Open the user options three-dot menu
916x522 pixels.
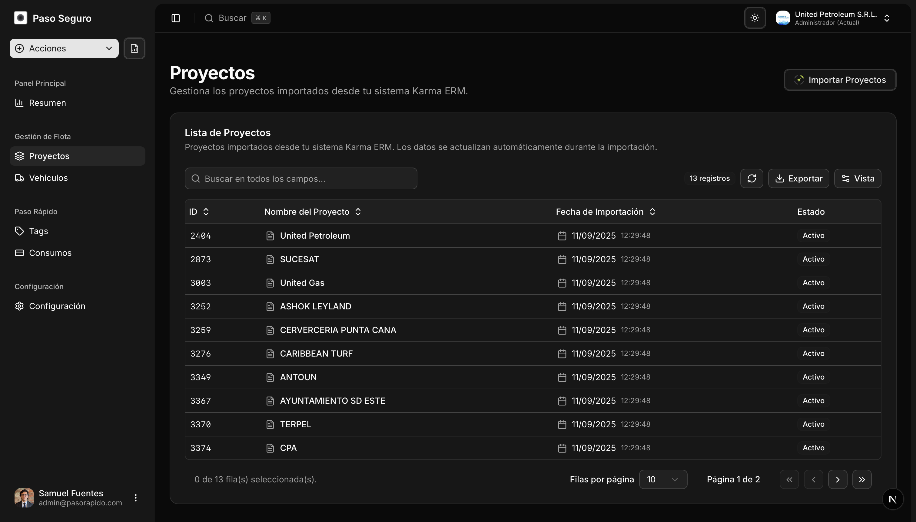click(135, 498)
